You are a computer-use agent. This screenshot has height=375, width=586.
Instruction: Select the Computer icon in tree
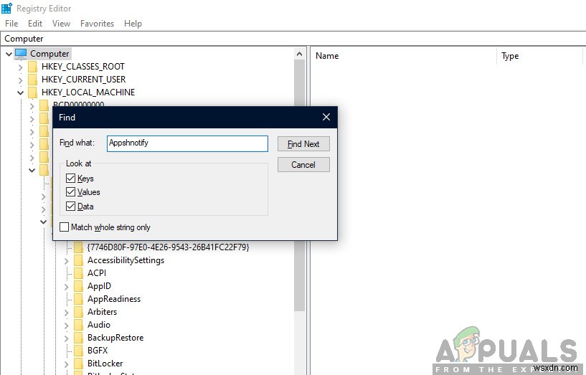coord(21,54)
